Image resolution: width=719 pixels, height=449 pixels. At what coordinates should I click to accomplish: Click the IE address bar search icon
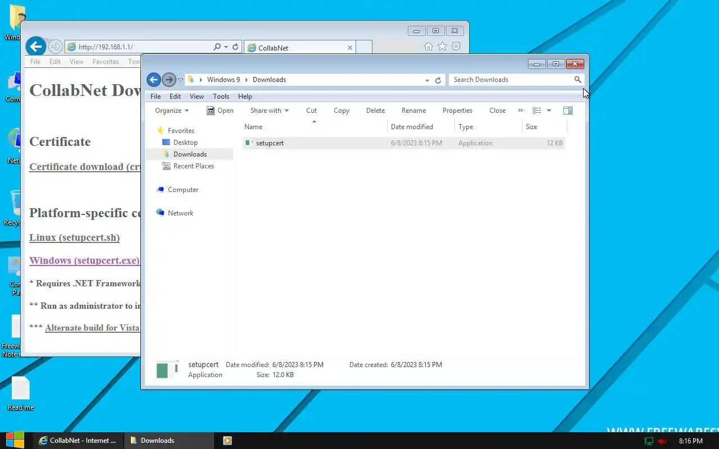pos(217,47)
